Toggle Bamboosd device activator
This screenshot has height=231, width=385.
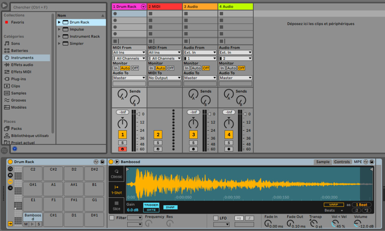pos(111,162)
